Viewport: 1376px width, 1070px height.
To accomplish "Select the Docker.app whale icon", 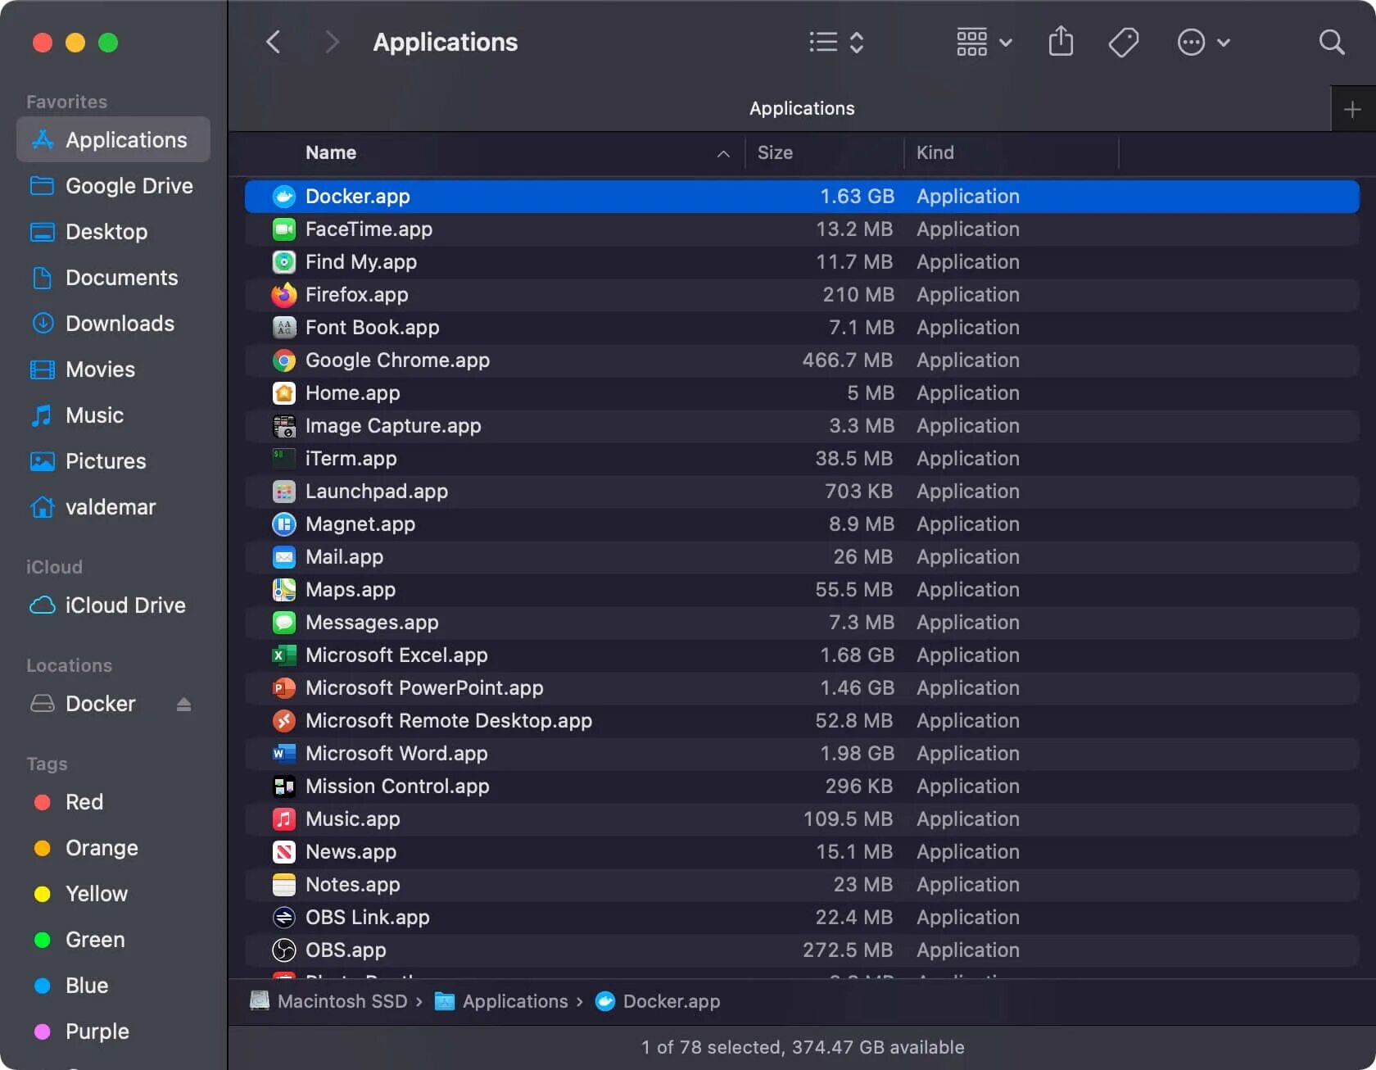I will point(283,197).
